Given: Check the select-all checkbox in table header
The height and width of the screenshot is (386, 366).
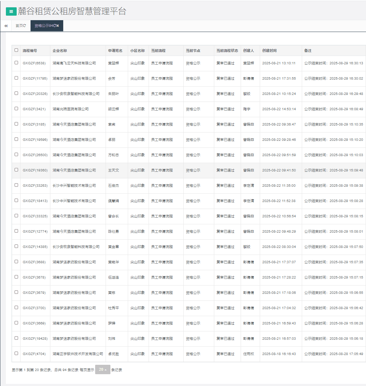Looking at the screenshot, I should (16, 50).
